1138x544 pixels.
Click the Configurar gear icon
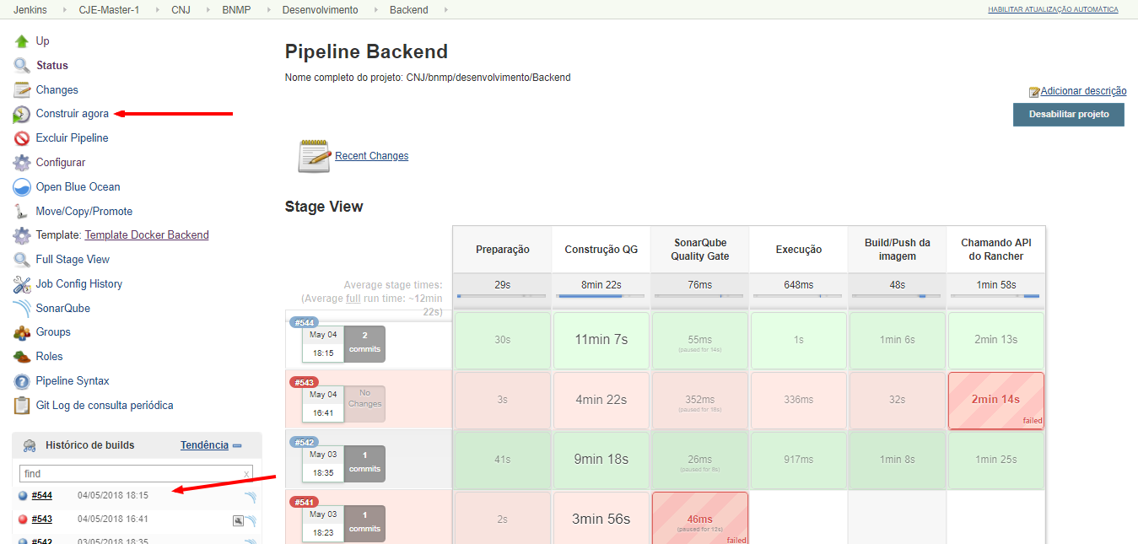pyautogui.click(x=21, y=163)
